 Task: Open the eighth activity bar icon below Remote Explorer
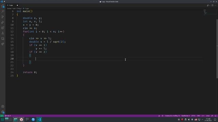coord(3,44)
